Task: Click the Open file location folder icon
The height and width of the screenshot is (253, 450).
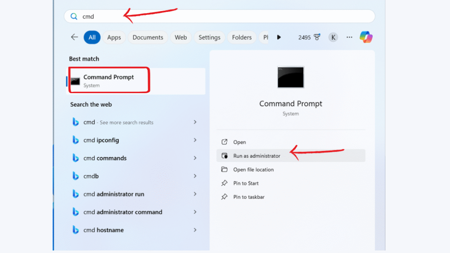Action: (x=225, y=169)
